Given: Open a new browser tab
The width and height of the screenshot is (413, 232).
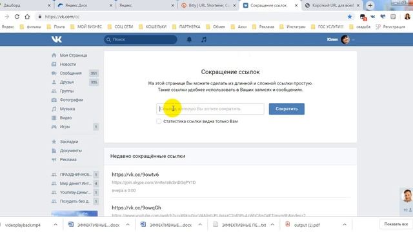Looking at the screenshot, I should (x=370, y=5).
